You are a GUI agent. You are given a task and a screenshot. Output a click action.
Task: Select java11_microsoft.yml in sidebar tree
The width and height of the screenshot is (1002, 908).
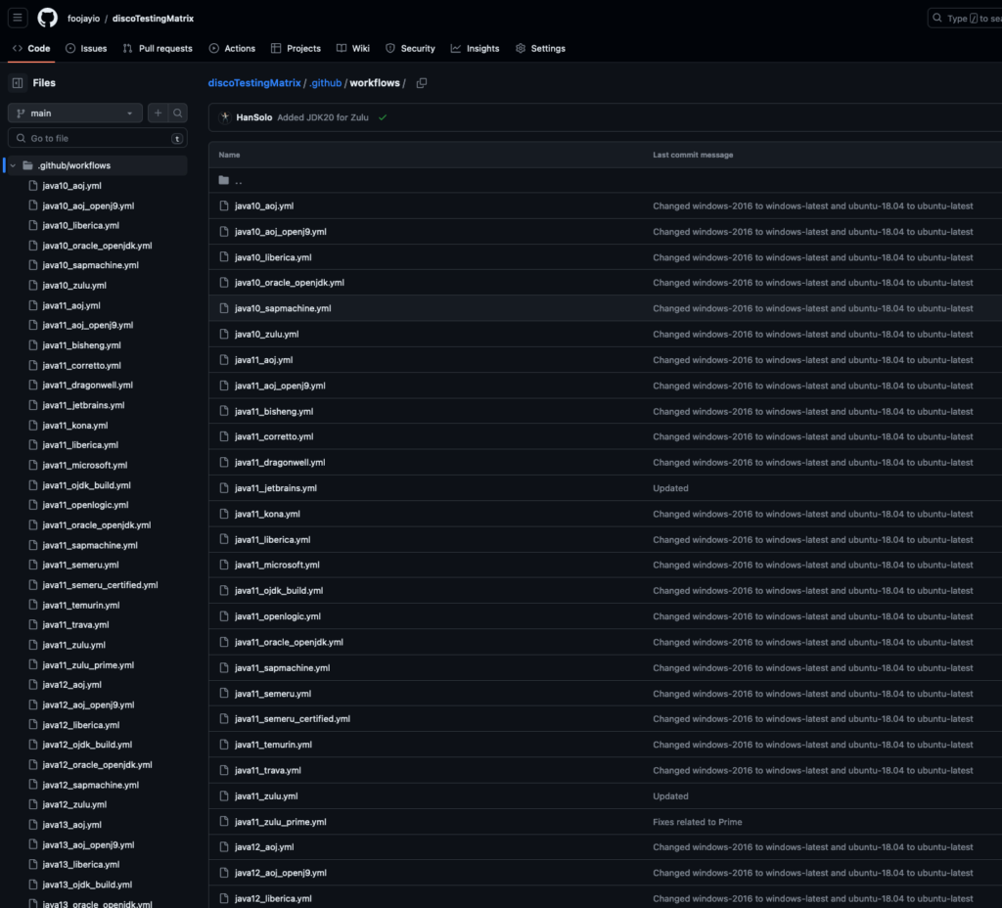[x=84, y=465]
